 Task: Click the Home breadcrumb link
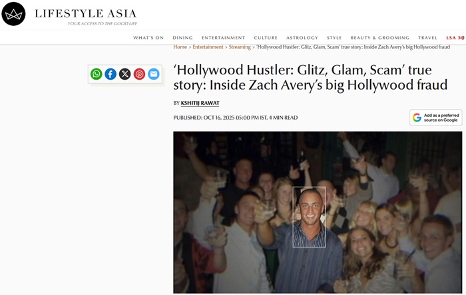(180, 47)
